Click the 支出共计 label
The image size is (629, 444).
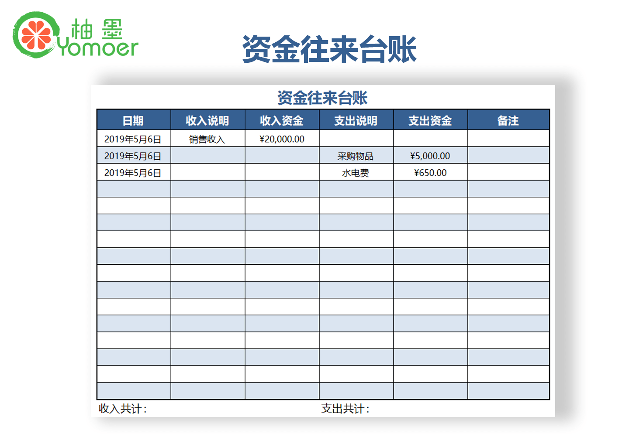tap(346, 409)
